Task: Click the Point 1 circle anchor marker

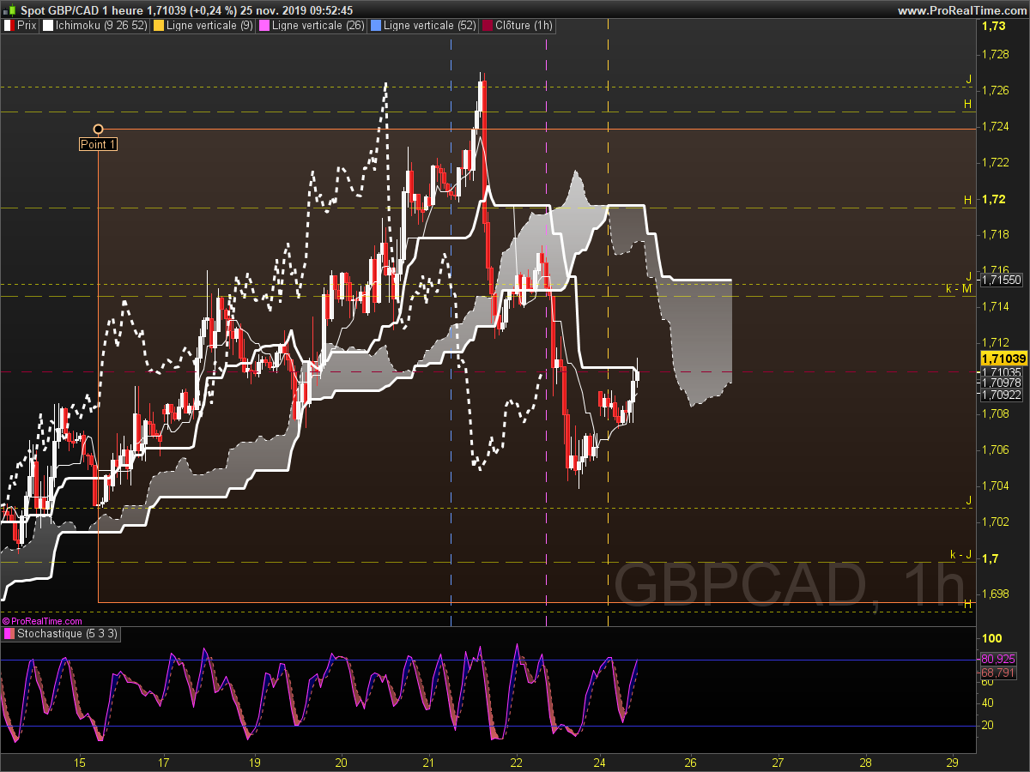Action: [98, 130]
